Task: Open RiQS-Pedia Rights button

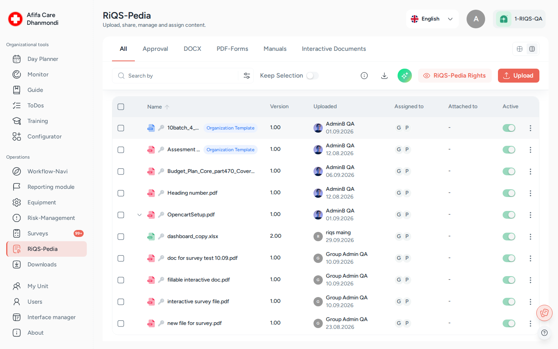Action: [455, 76]
